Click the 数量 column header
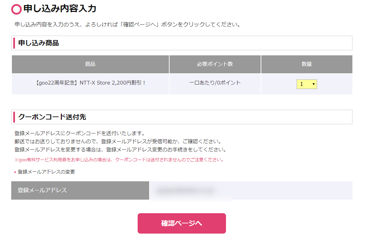Screen dimensions: 384x238 [307, 64]
